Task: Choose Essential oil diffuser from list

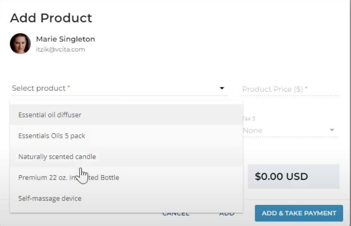Action: (x=50, y=115)
